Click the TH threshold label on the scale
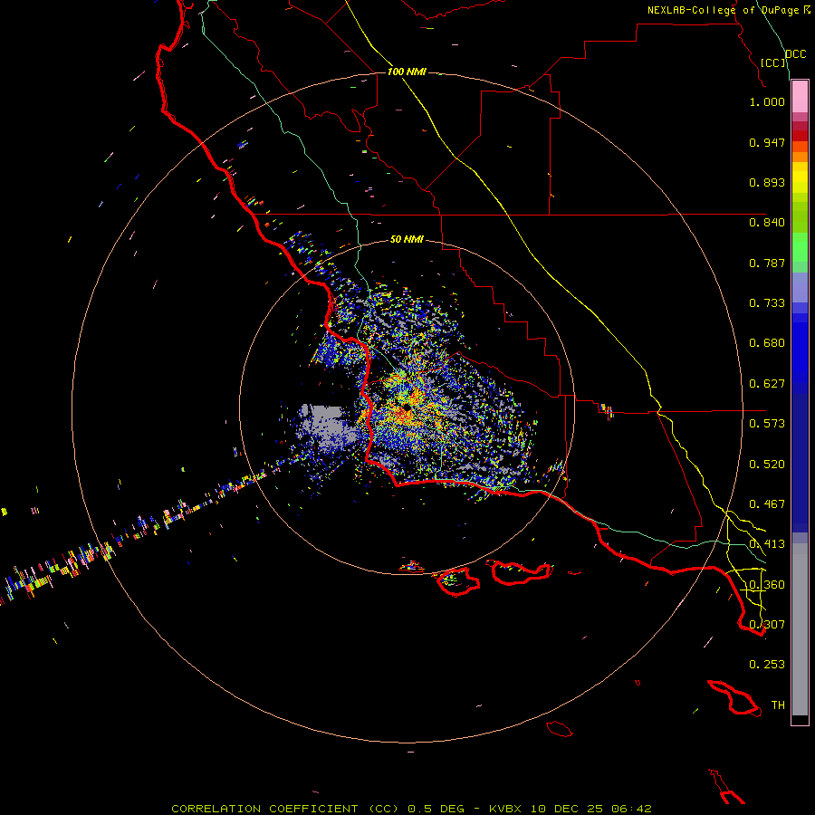 (778, 705)
